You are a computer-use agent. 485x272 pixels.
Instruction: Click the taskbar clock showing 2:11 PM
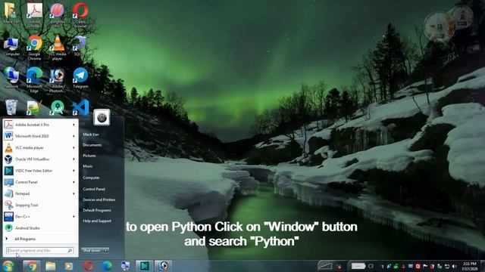coord(470,266)
